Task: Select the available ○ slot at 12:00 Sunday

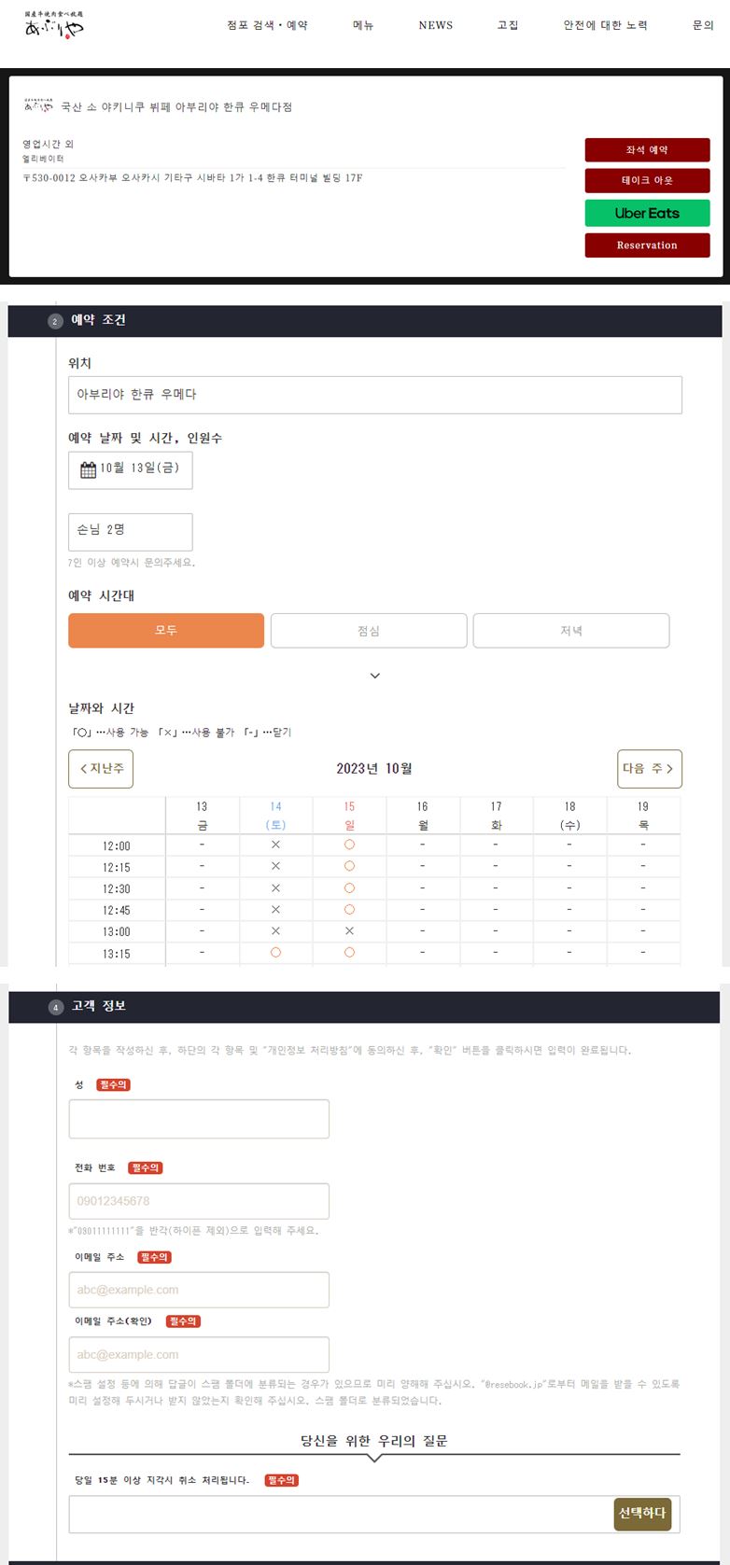Action: click(x=349, y=845)
